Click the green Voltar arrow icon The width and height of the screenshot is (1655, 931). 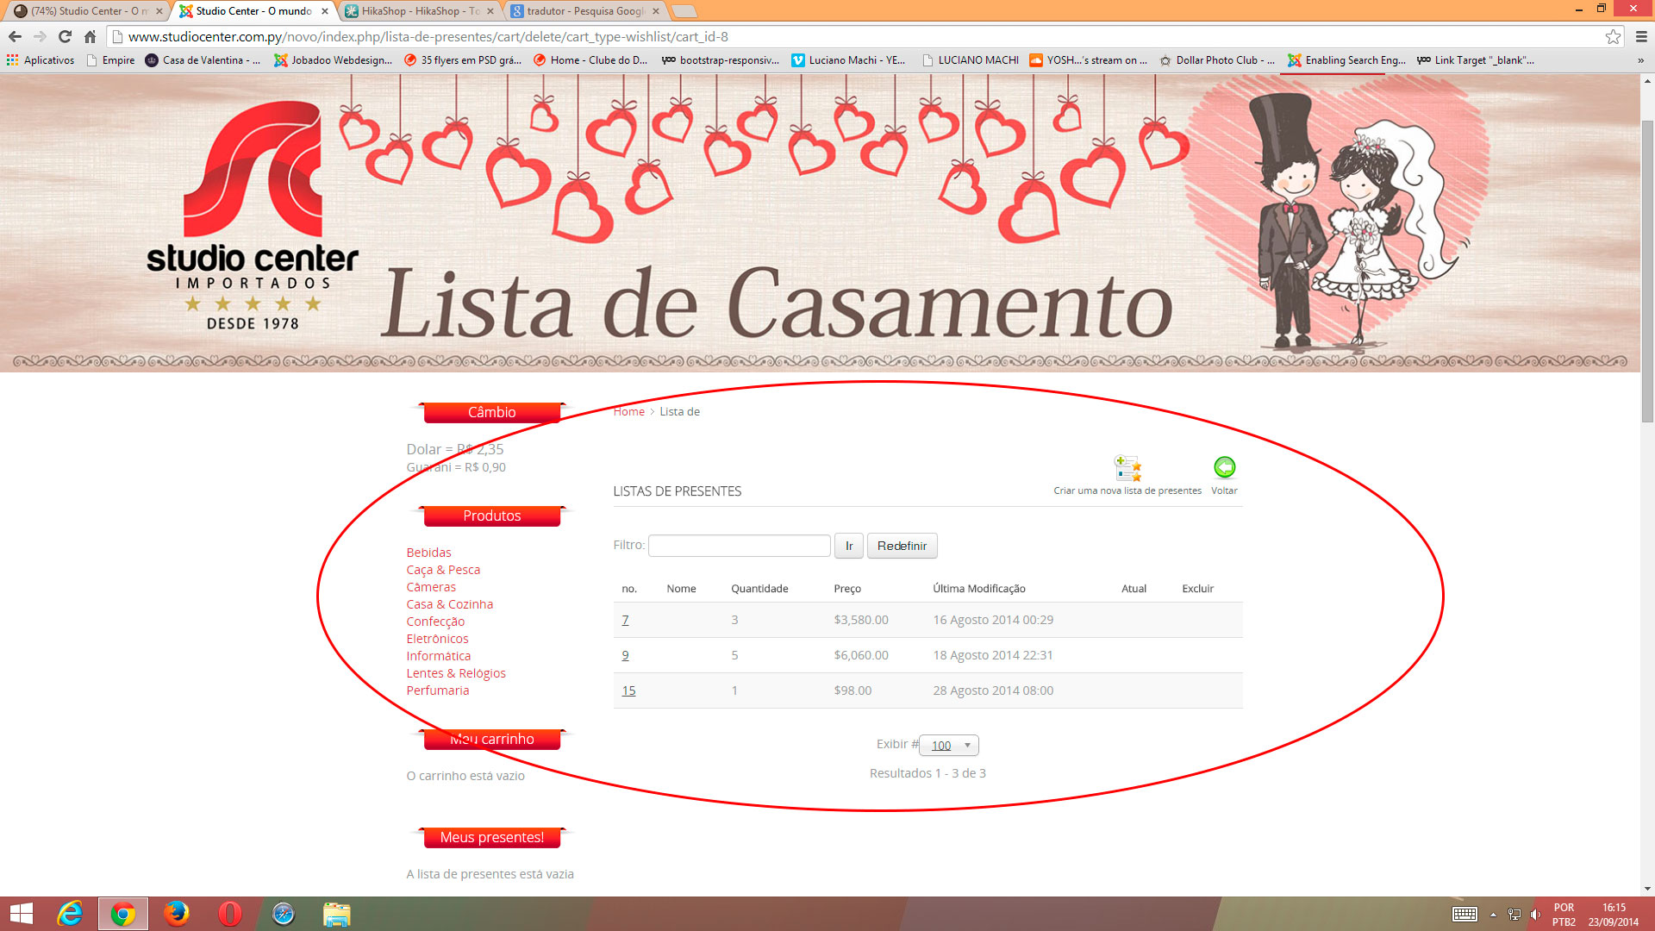(1224, 467)
